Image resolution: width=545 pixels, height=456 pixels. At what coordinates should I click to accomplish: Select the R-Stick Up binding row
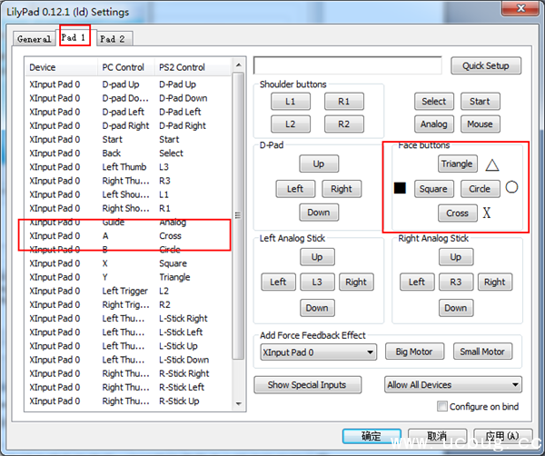(x=128, y=401)
